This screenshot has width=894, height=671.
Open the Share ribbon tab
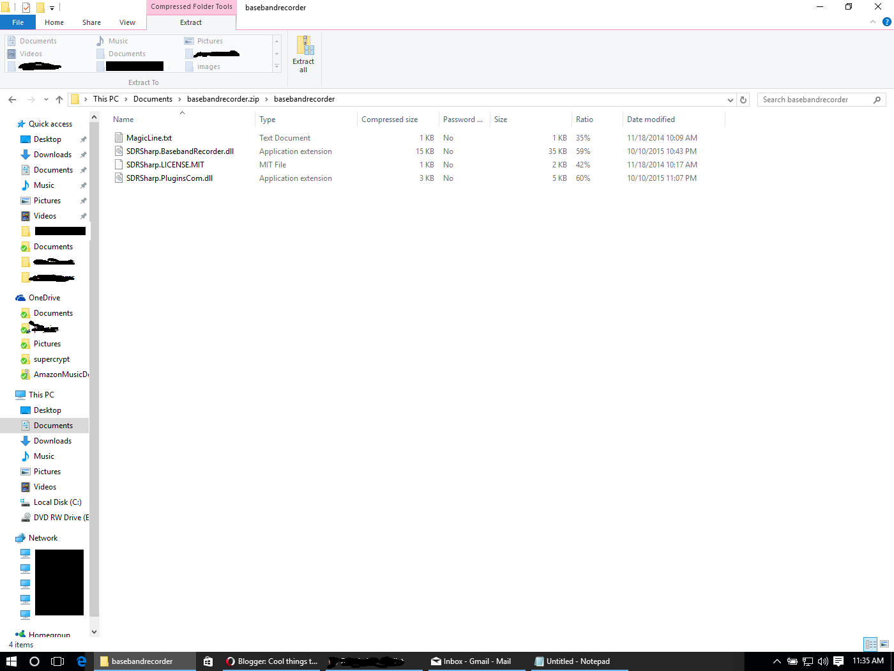(91, 22)
